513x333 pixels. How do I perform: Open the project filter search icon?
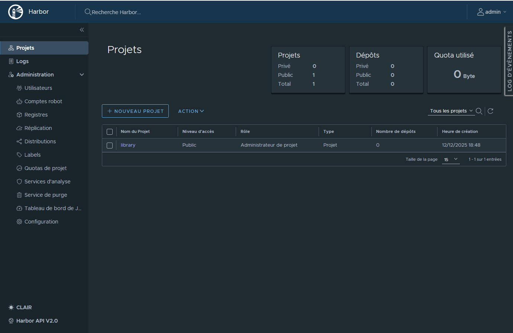479,111
